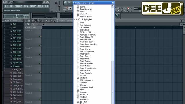Click the round question mark help button

click(117, 16)
